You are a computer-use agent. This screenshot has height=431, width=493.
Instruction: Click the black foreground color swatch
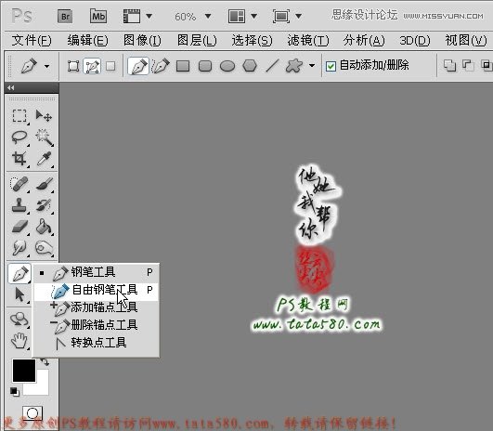point(23,371)
